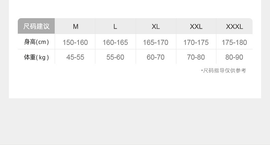Click the 170-175 height value
The height and width of the screenshot is (145, 270).
[x=196, y=43]
